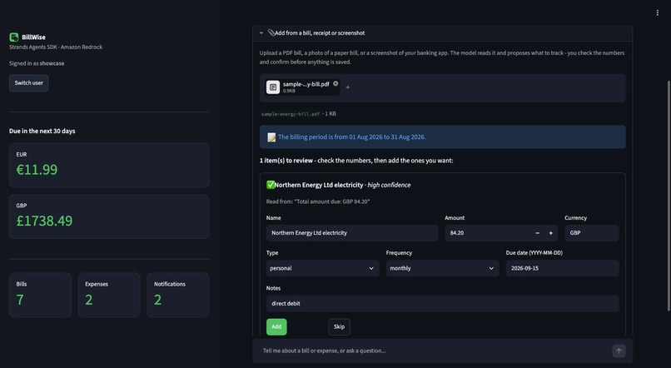Click the green checkmark beside Northern Energy Ltd

[x=271, y=185]
